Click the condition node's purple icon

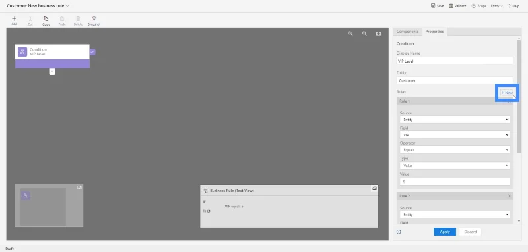[22, 52]
